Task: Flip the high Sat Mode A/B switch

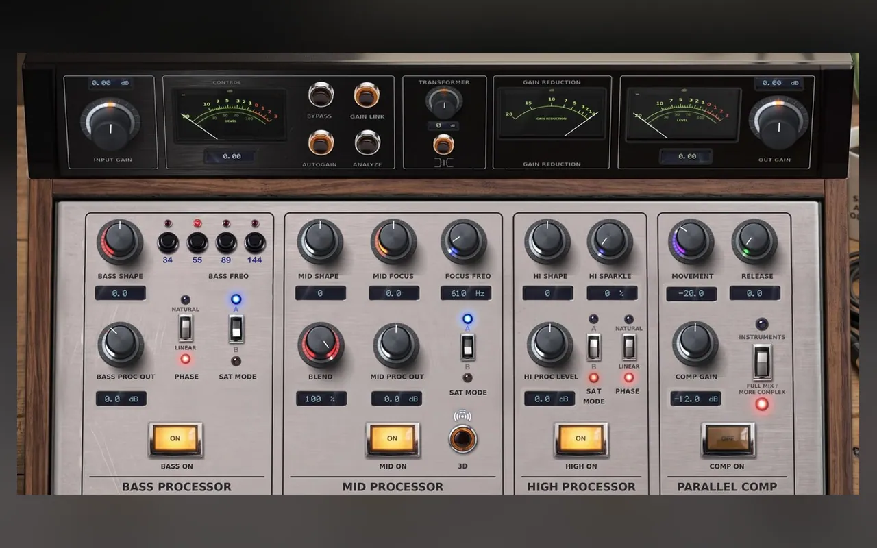Action: click(x=593, y=347)
